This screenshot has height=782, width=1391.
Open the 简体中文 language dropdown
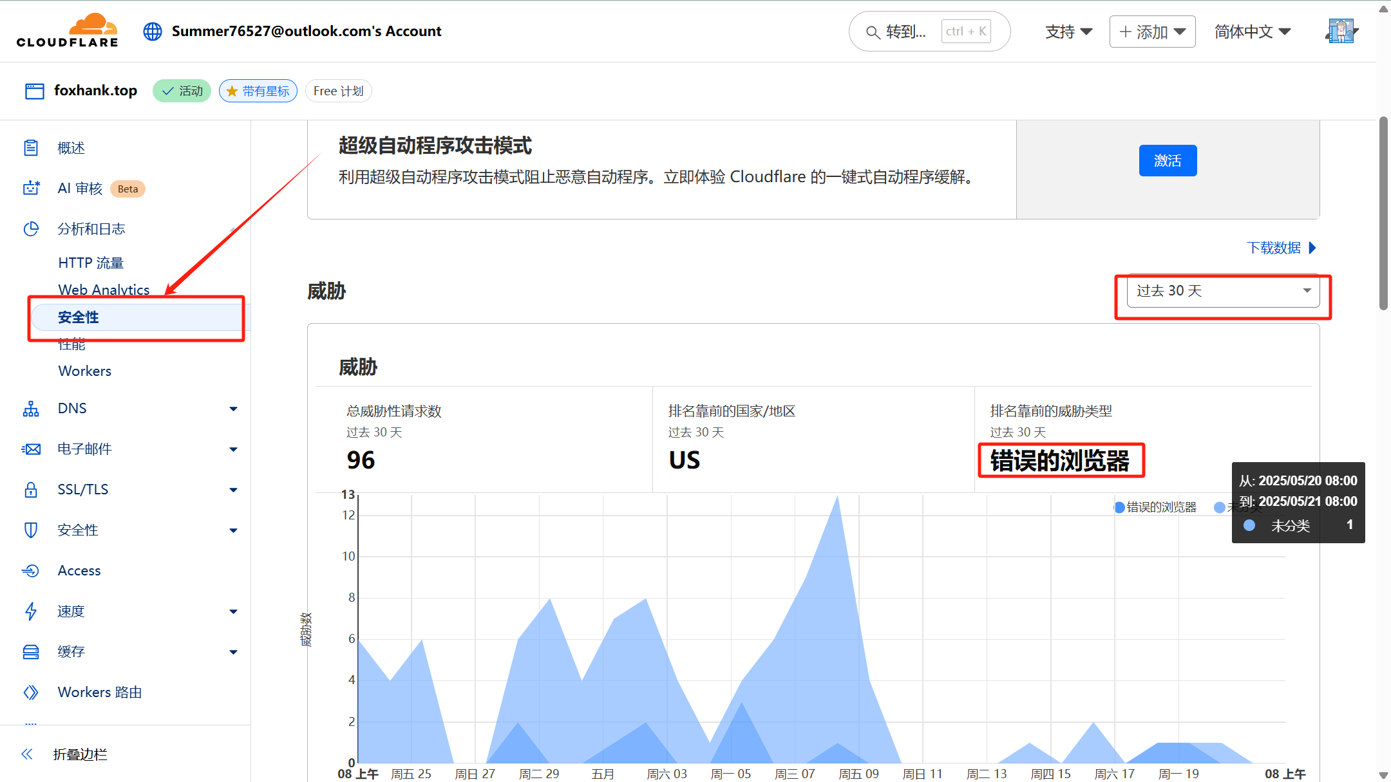[1253, 32]
